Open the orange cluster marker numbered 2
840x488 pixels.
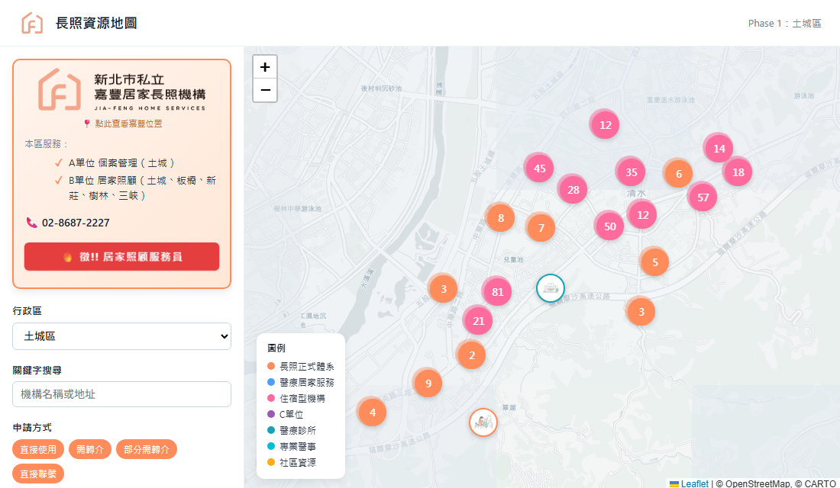[x=471, y=355]
